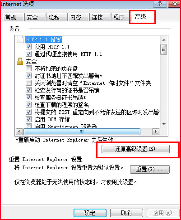Toggle 启用 DOM 存储 checkbox

(x=28, y=119)
